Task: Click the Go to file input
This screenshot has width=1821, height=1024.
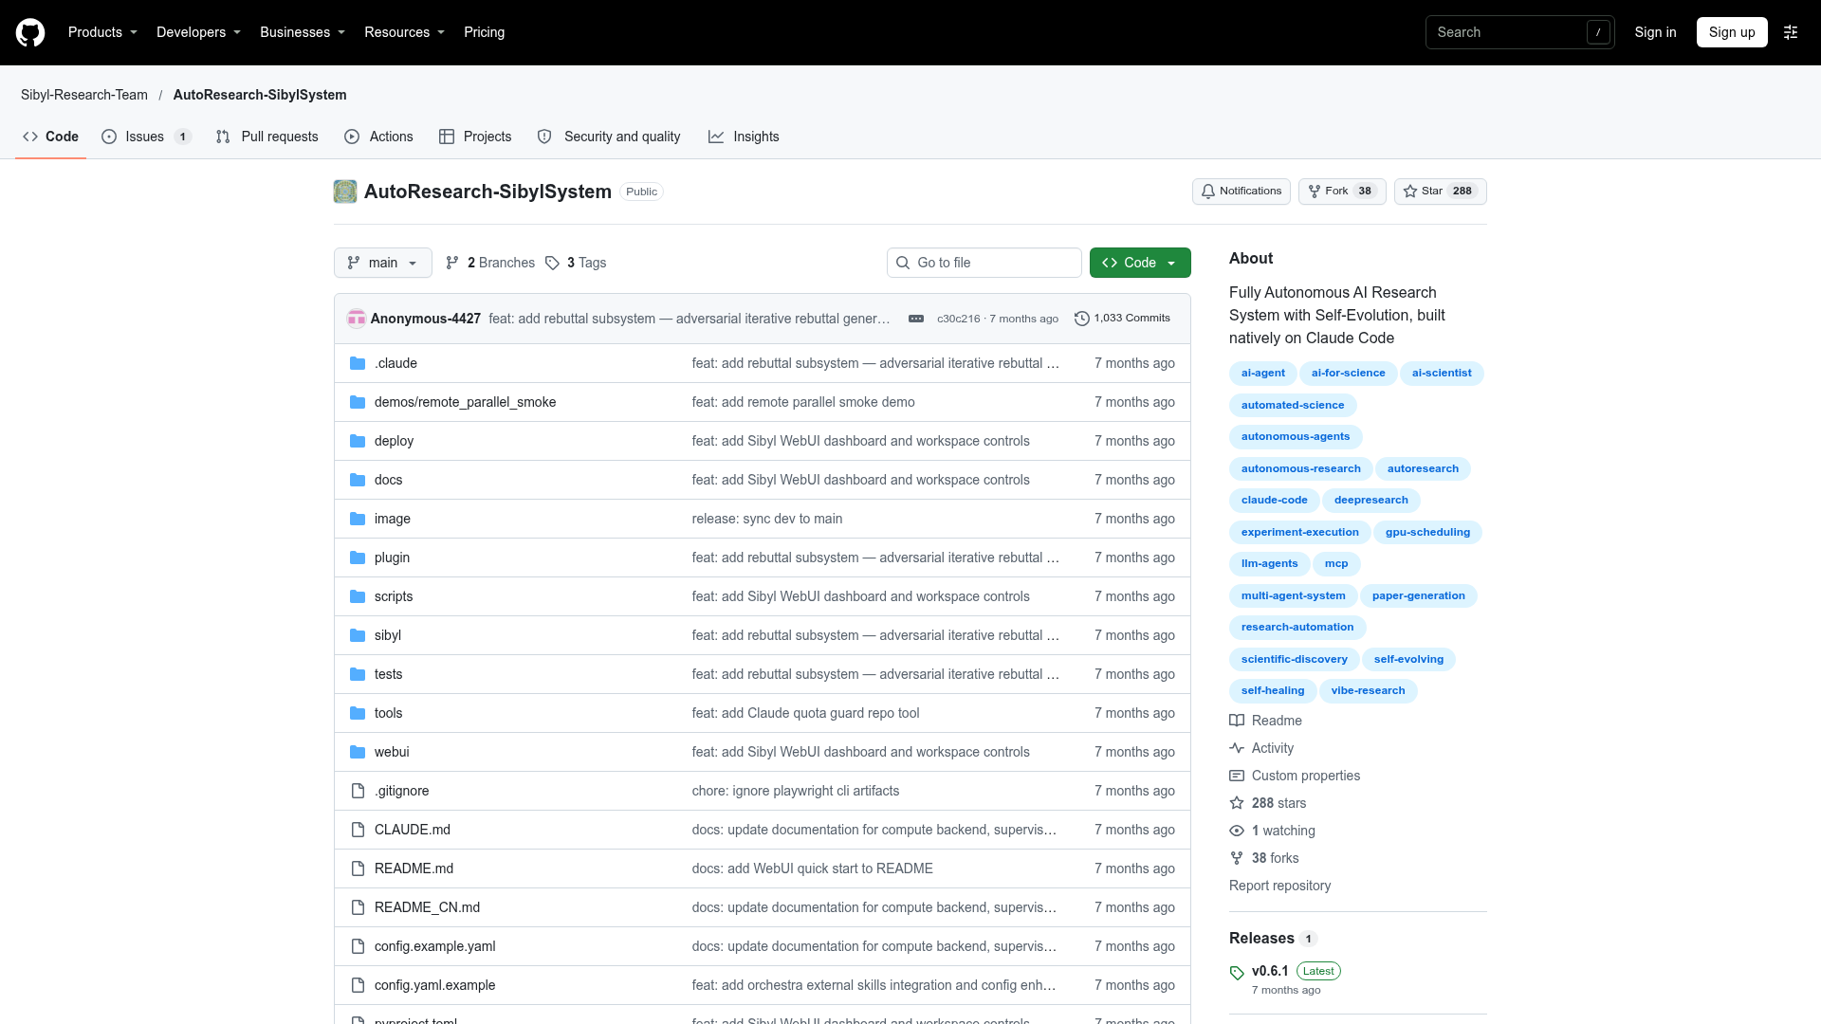Action: 984,263
